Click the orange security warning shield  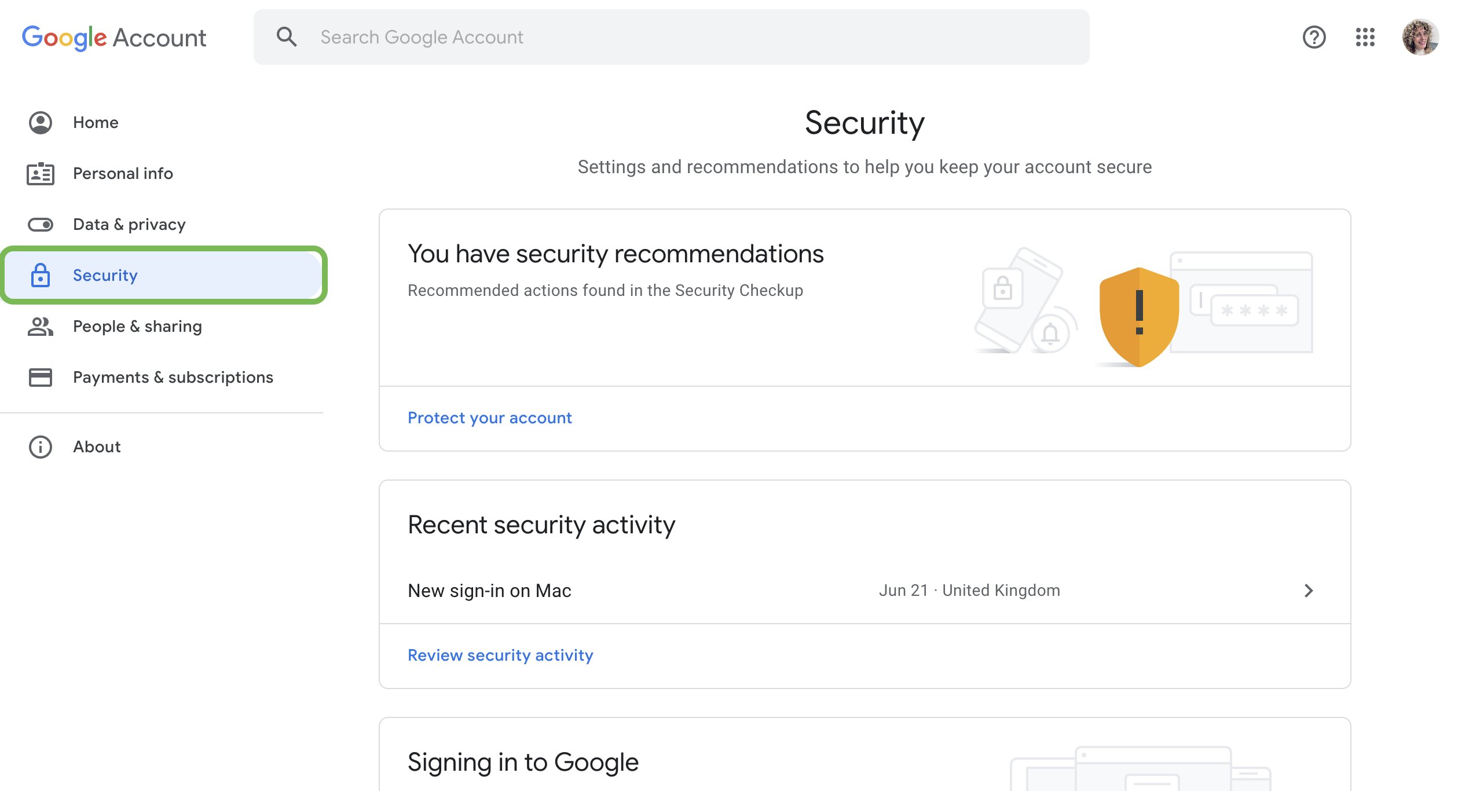1139,316
